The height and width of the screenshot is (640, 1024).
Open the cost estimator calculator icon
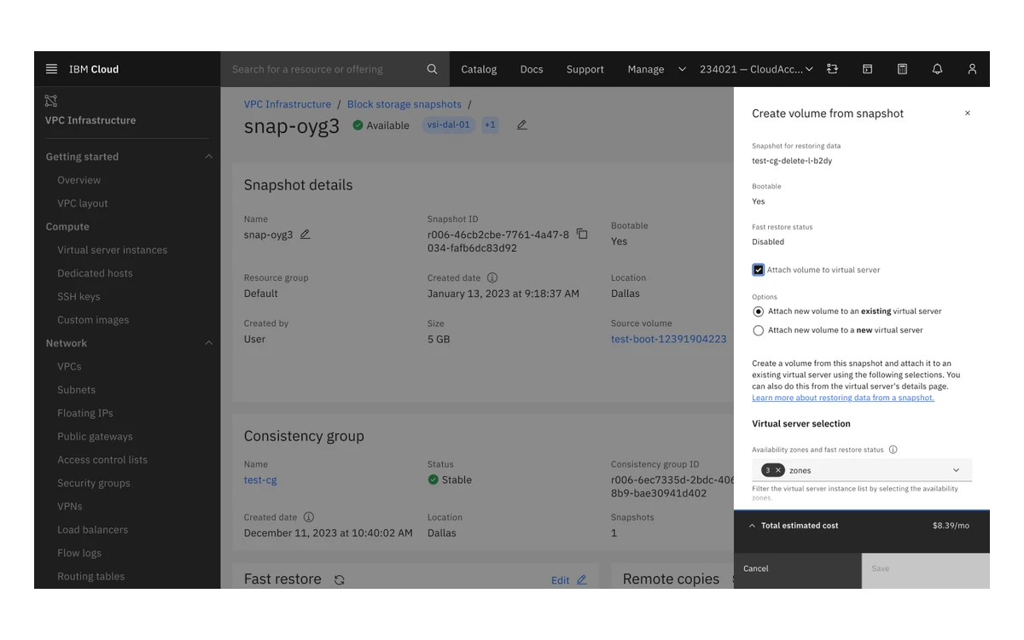coord(902,69)
